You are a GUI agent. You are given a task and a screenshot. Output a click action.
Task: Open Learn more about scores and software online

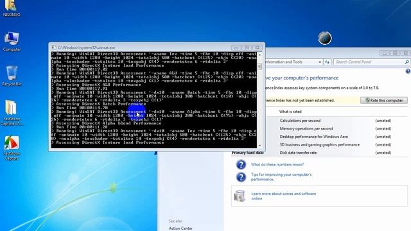click(284, 196)
